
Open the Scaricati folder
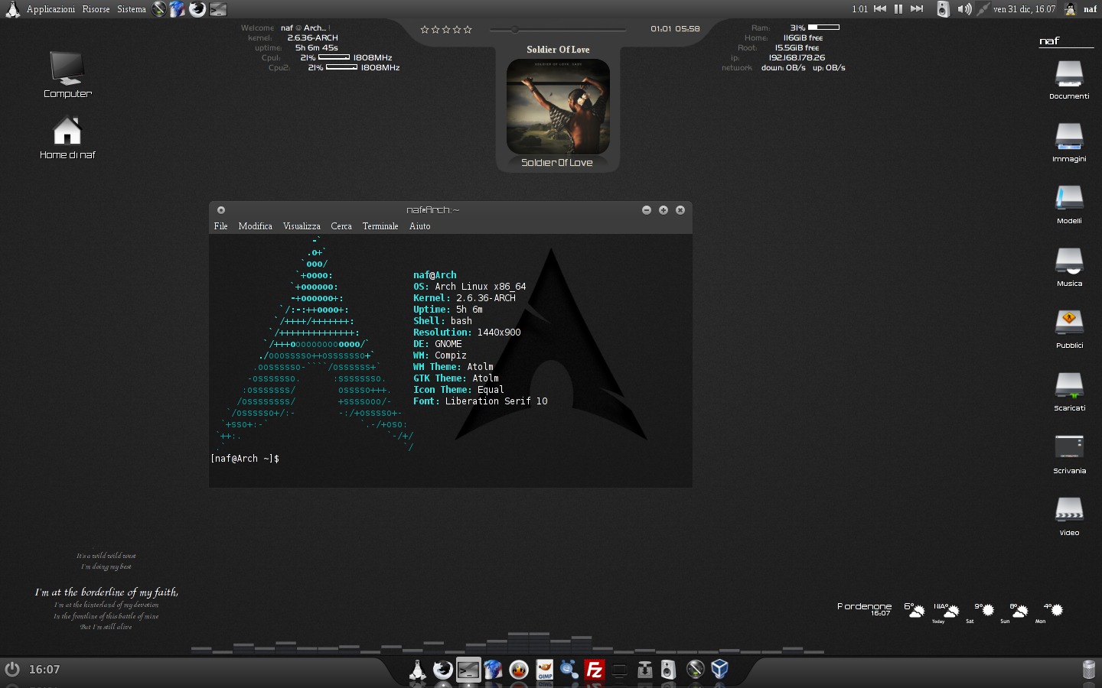pyautogui.click(x=1069, y=391)
